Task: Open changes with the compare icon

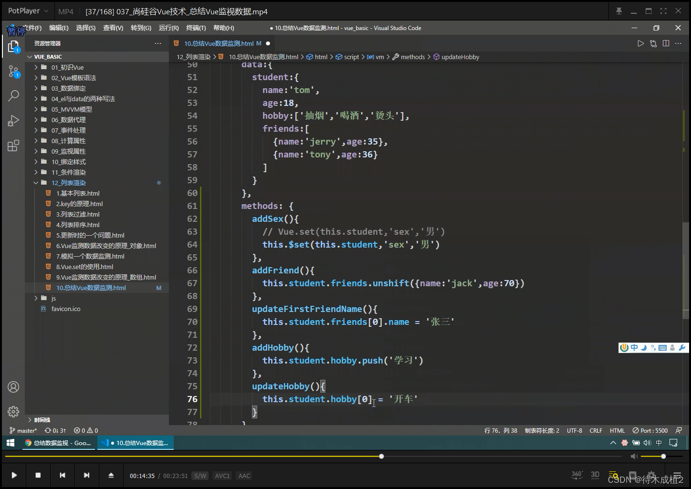Action: pyautogui.click(x=653, y=43)
